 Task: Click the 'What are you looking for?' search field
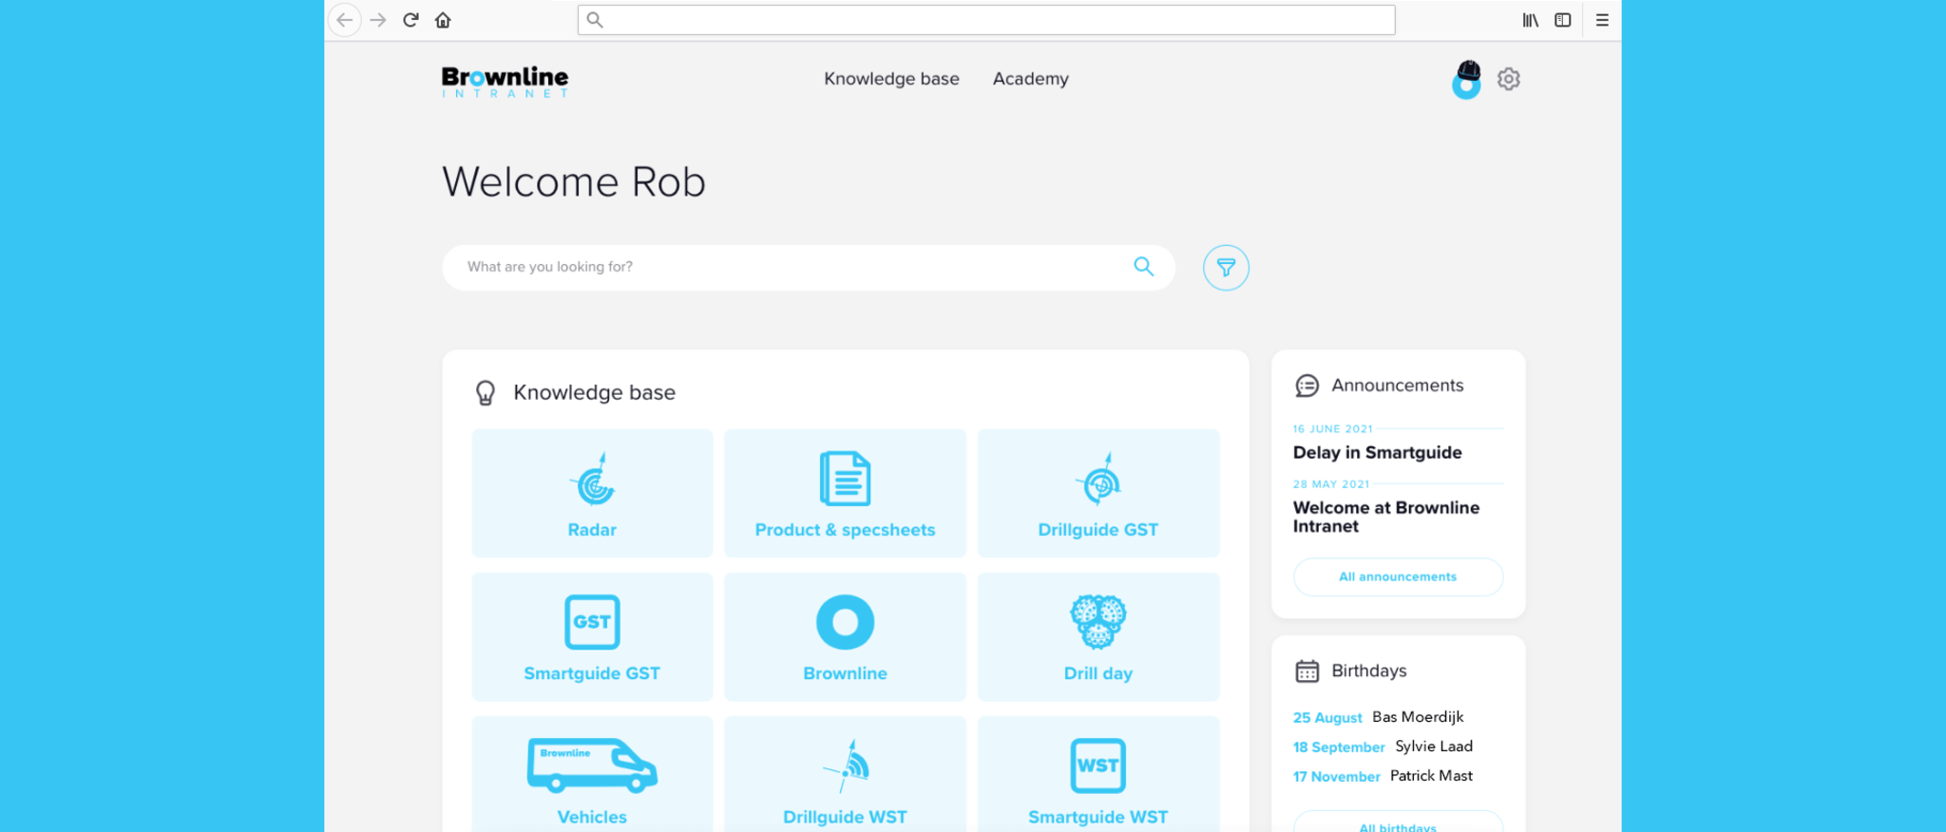809,267
